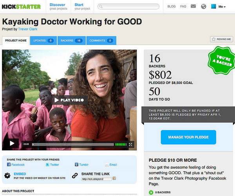Click the large Play Video overlay
This screenshot has width=235, height=196.
click(69, 100)
